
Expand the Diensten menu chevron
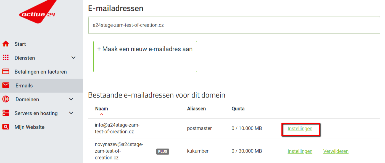73,58
